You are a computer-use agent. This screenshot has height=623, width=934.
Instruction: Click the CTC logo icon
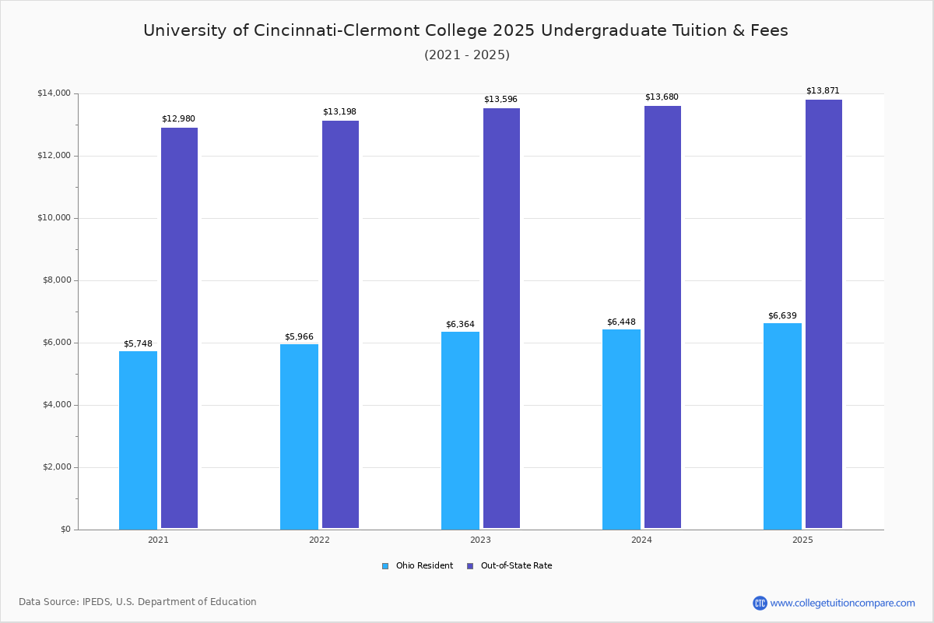[760, 603]
